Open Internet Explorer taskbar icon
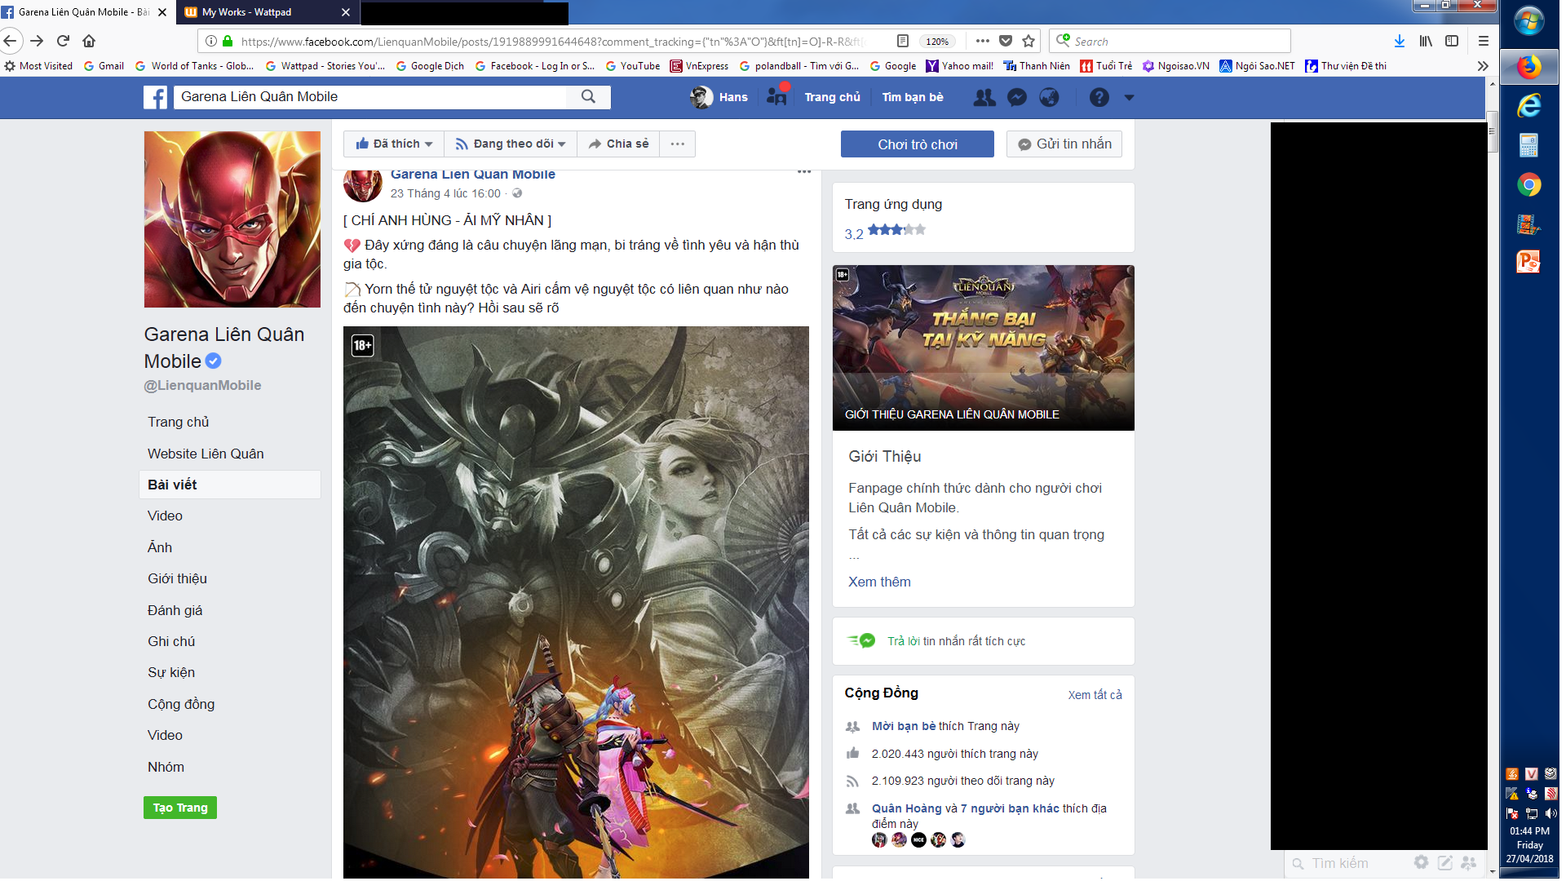 (x=1529, y=105)
